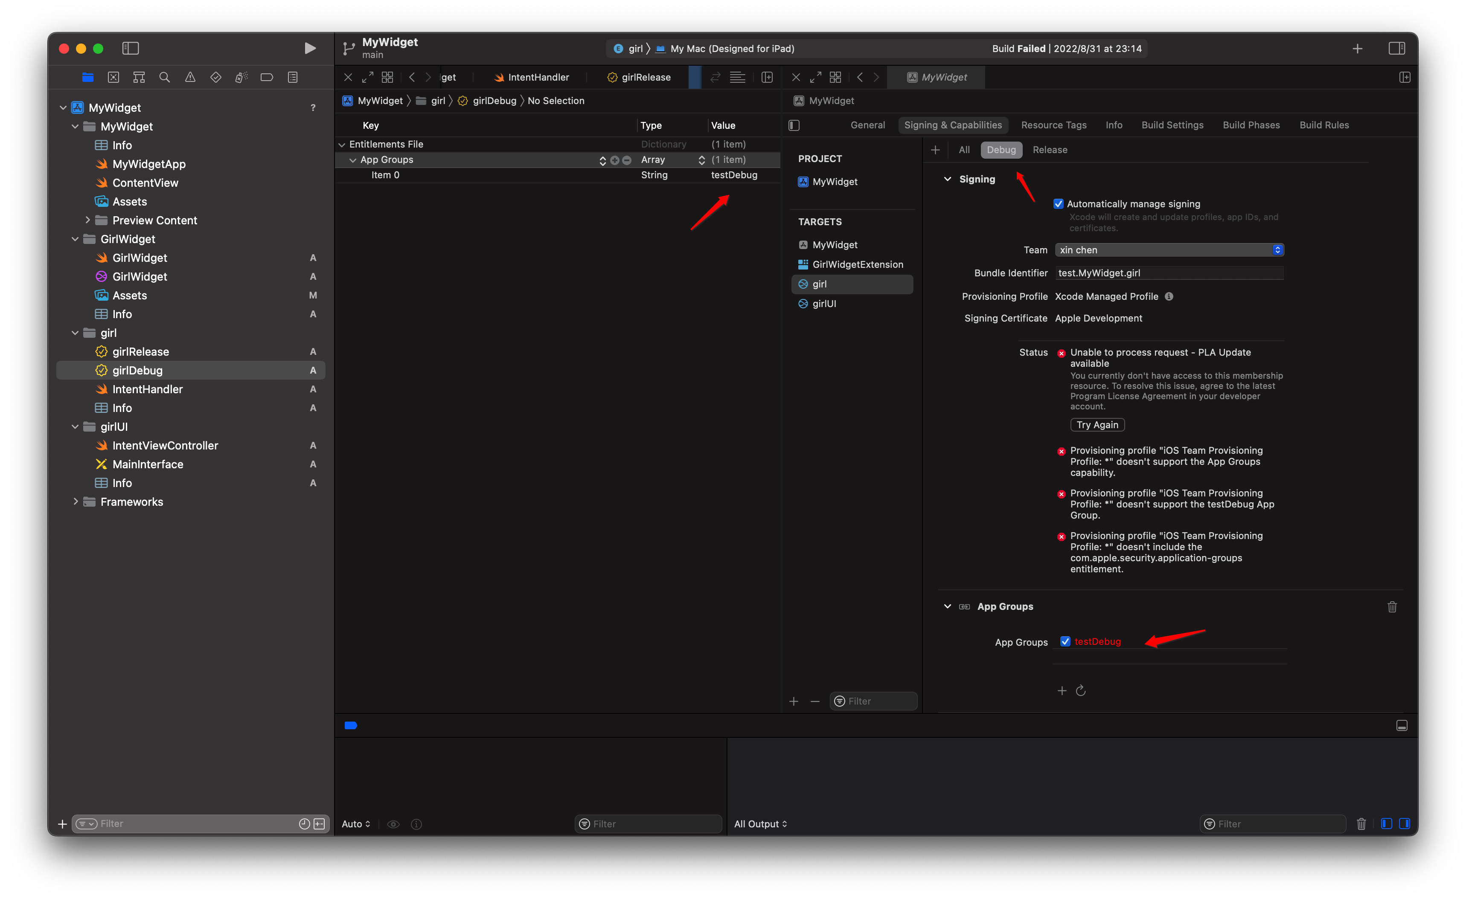Add a target with plus button
The width and height of the screenshot is (1466, 899).
pyautogui.click(x=794, y=701)
